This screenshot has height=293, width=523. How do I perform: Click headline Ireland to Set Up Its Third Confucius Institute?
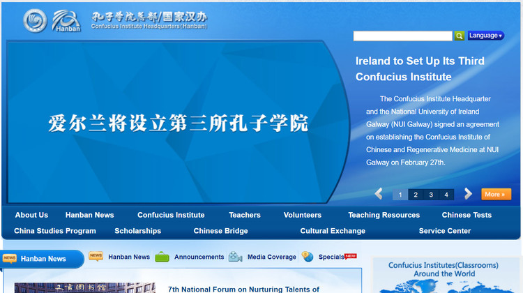click(420, 69)
